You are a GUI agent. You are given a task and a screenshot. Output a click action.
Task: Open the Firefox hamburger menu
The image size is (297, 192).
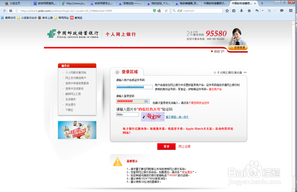pos(291,11)
